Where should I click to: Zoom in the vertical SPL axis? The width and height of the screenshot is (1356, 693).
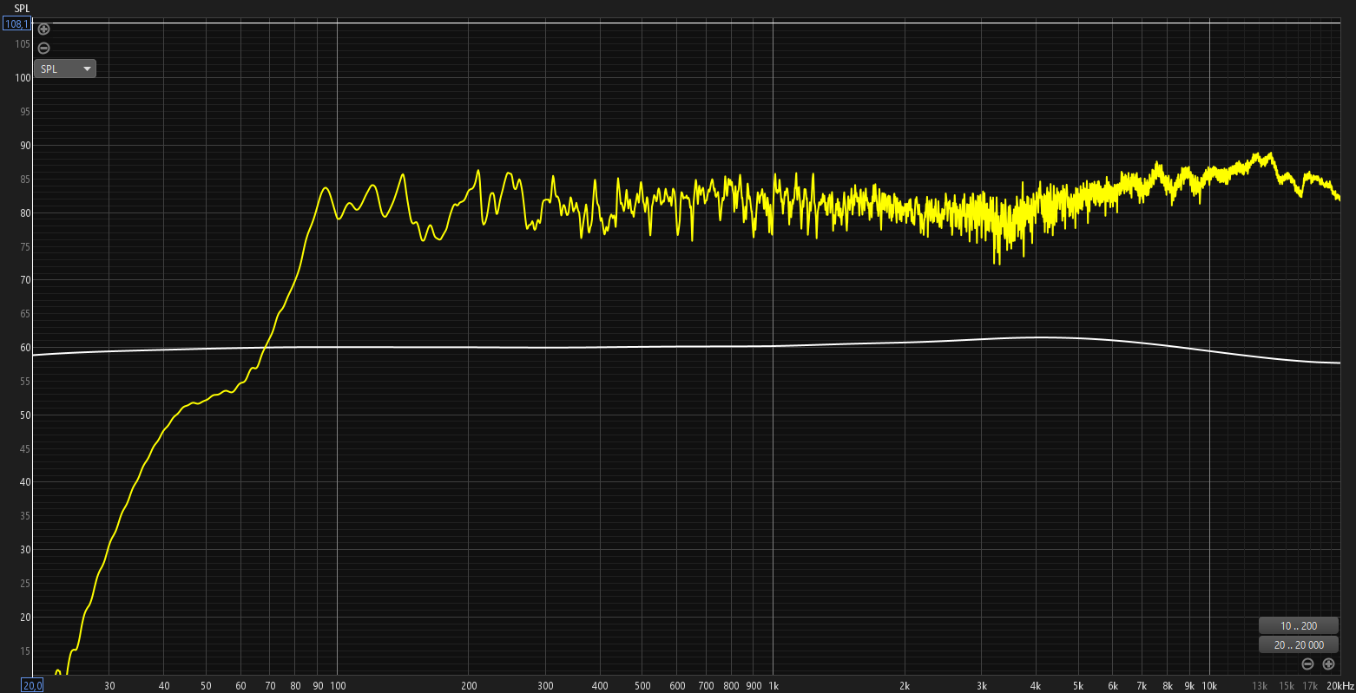43,29
